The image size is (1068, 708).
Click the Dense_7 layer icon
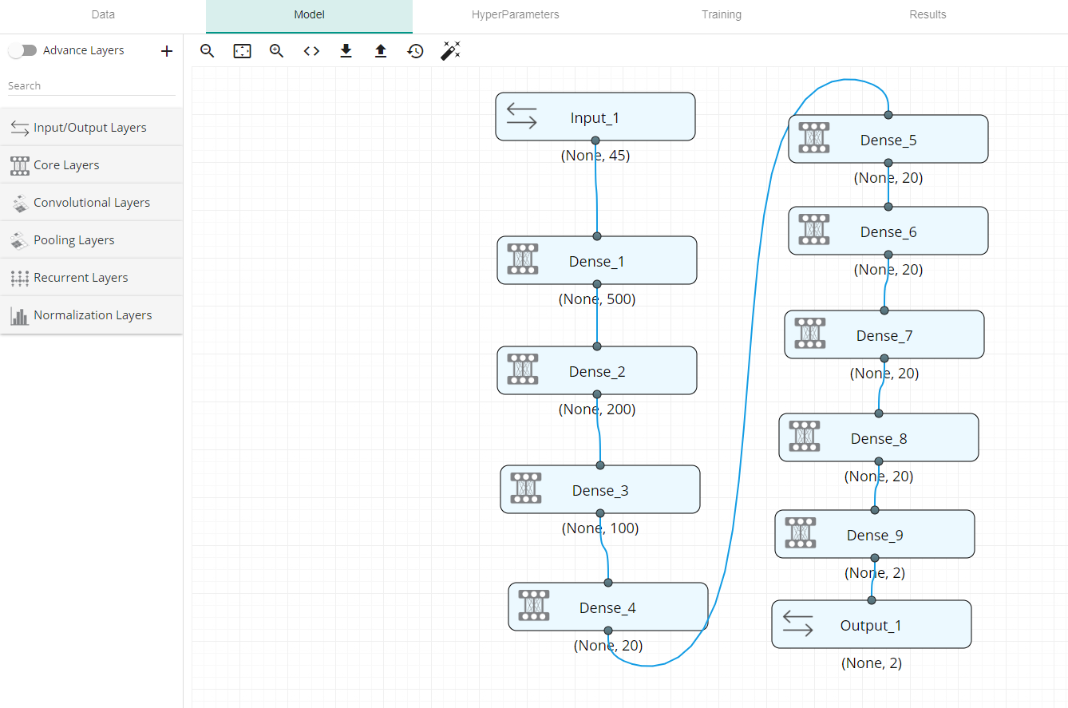[x=810, y=333]
